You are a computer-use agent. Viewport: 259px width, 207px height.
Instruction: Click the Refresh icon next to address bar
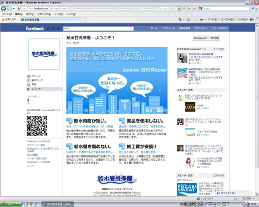[189, 8]
